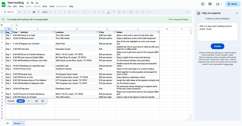Open the Day column filter dropdown
Viewport: 242px width, 126px height.
11,32
